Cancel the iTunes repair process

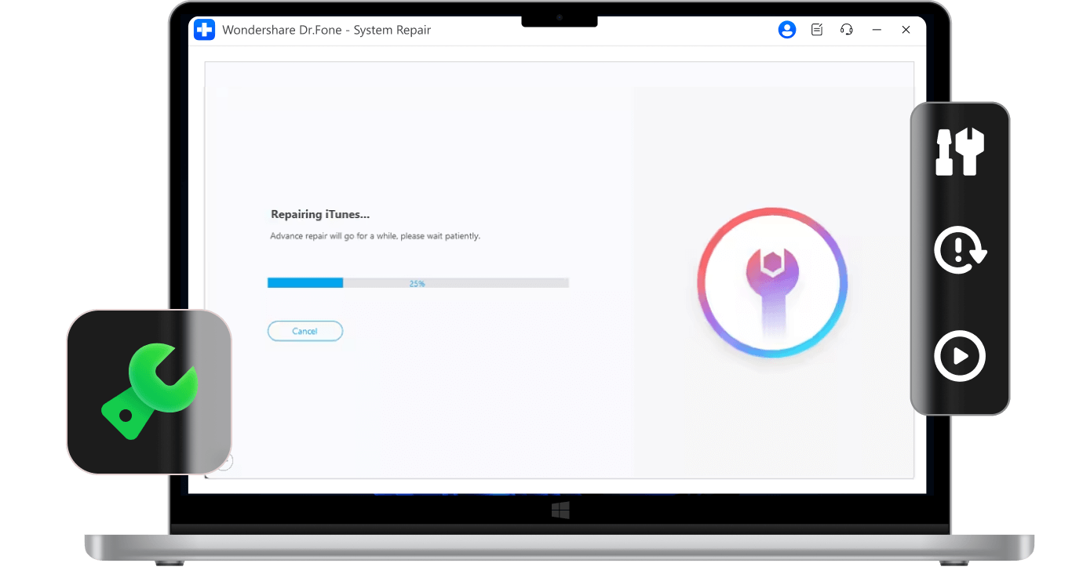point(305,330)
